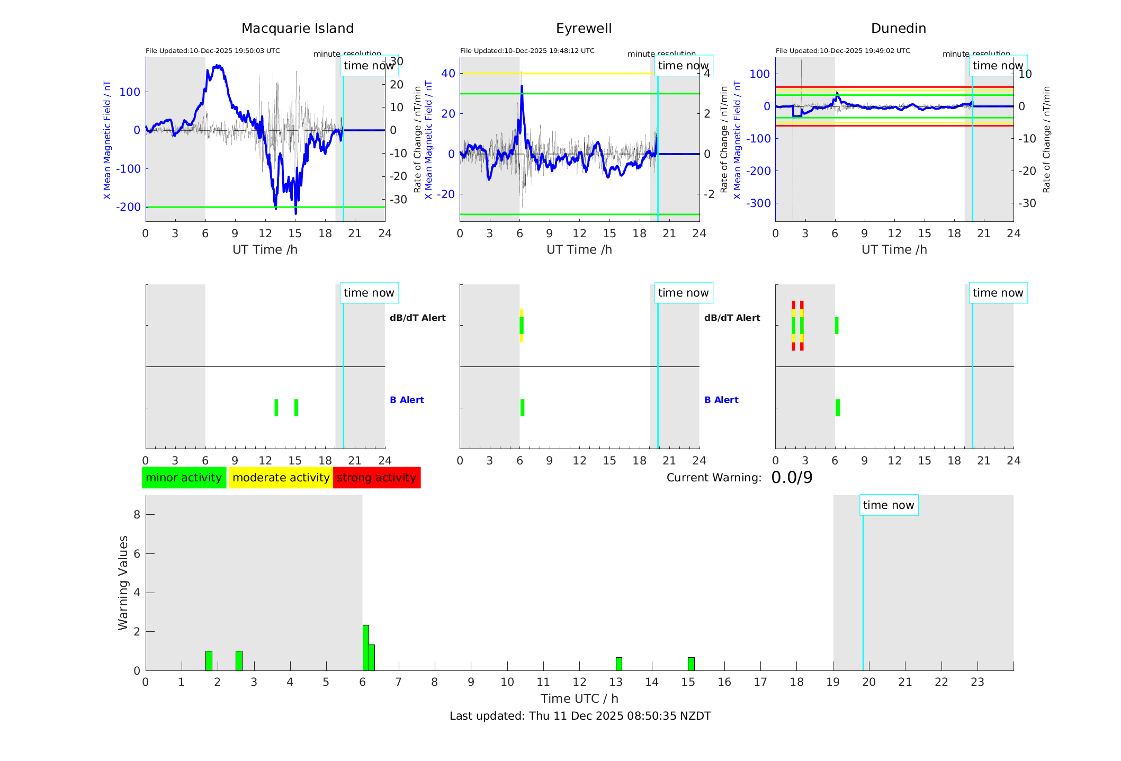Click the Eyerewell File Updated timestamp
The image size is (1121, 761).
pos(527,51)
